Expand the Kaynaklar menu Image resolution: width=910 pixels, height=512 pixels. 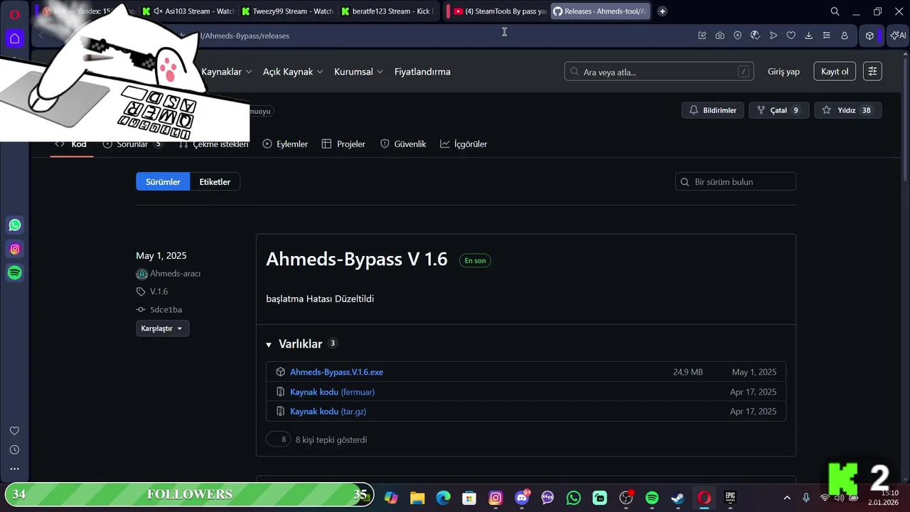[227, 72]
